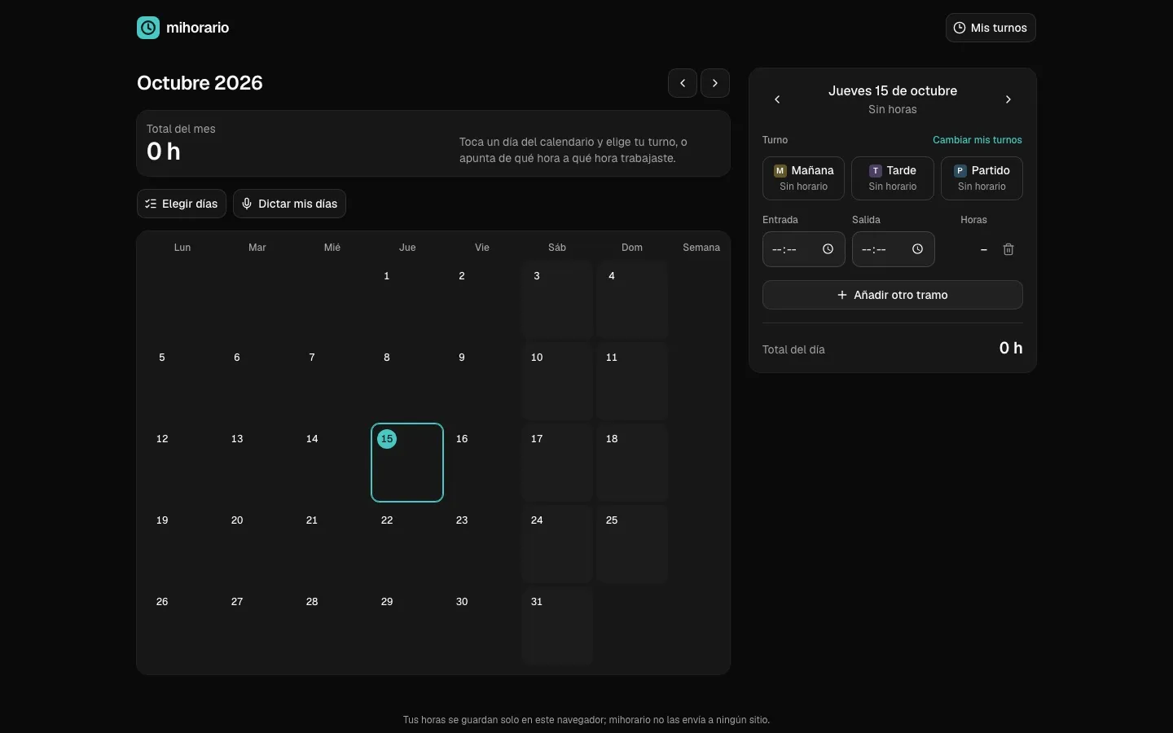Select day 18 in the calendar
1173x733 pixels.
click(x=632, y=463)
